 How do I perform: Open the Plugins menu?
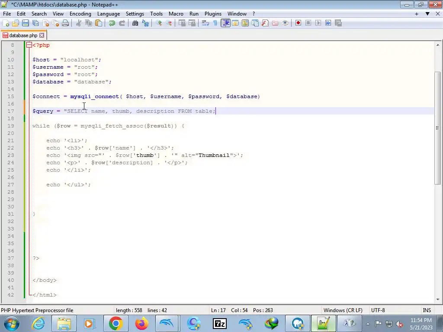point(213,13)
